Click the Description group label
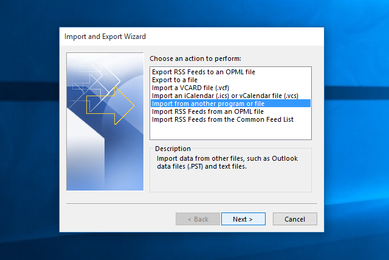Screen dimensions: 389x260 tap(173, 149)
